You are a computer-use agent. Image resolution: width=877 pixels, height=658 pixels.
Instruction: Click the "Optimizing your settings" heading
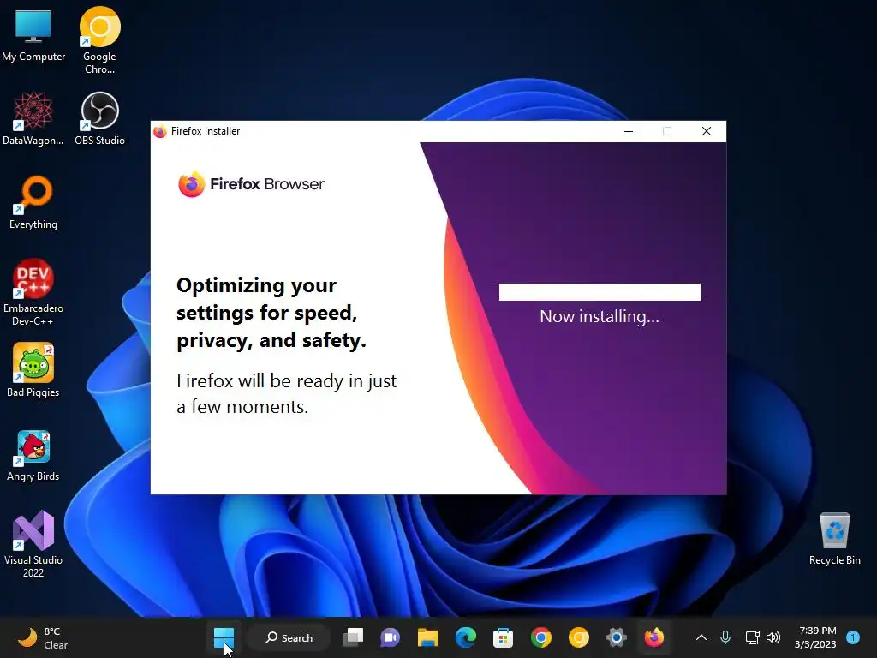[x=271, y=313]
